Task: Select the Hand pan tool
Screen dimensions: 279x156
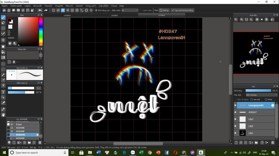Action: pos(3,115)
